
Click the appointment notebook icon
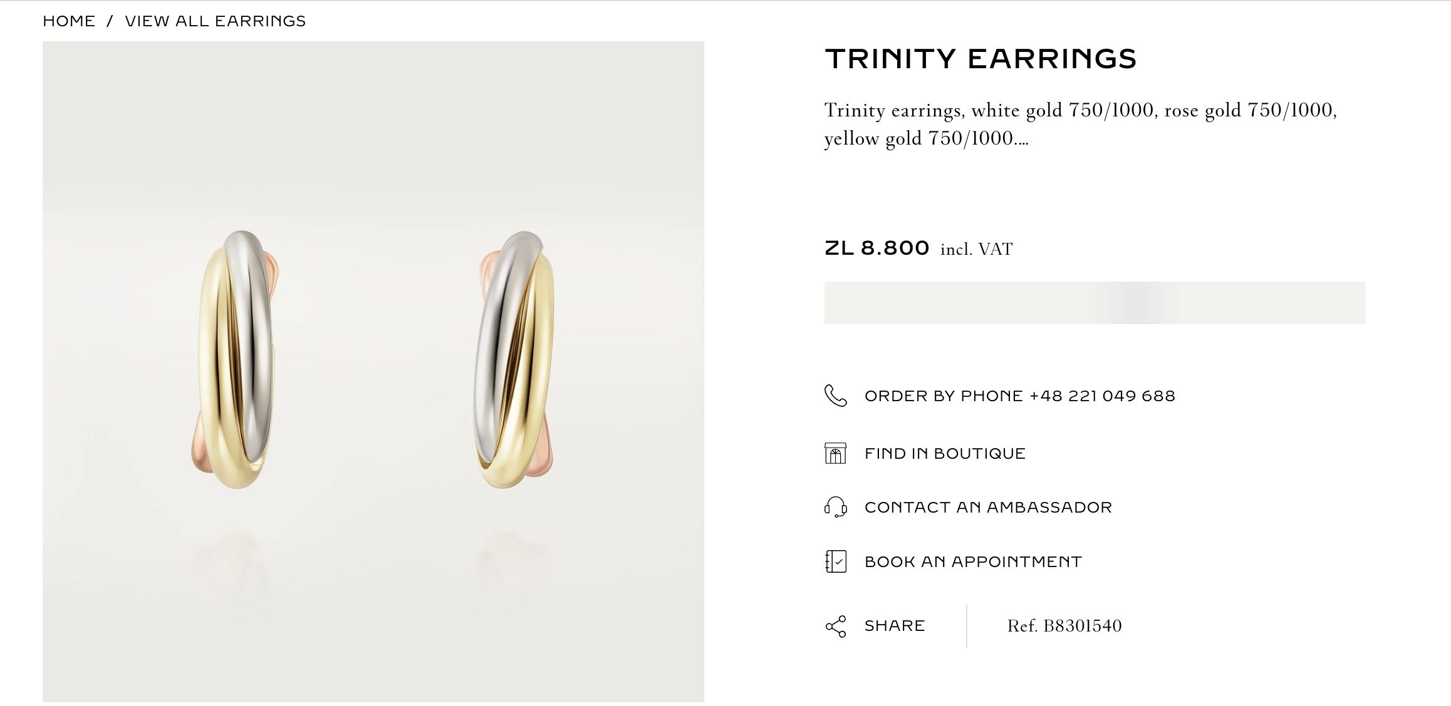(x=835, y=561)
